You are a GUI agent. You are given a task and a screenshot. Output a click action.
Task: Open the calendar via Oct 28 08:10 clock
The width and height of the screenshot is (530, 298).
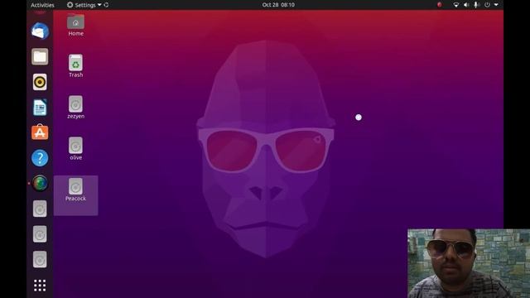[x=278, y=5]
